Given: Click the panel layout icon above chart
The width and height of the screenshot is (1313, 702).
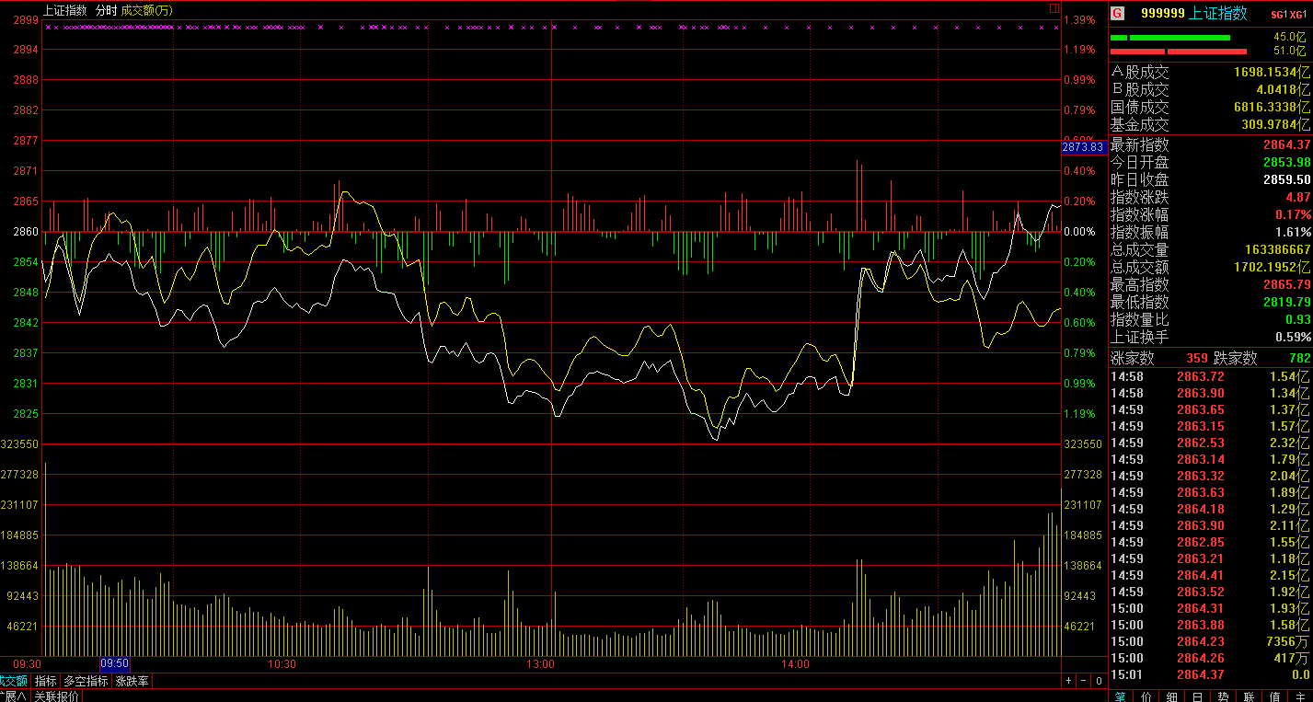Looking at the screenshot, I should tap(1054, 9).
